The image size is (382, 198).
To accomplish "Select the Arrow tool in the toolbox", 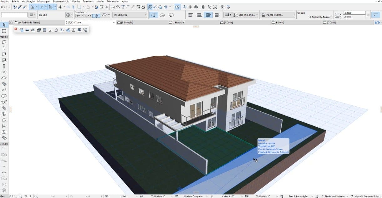I will click(x=4, y=25).
